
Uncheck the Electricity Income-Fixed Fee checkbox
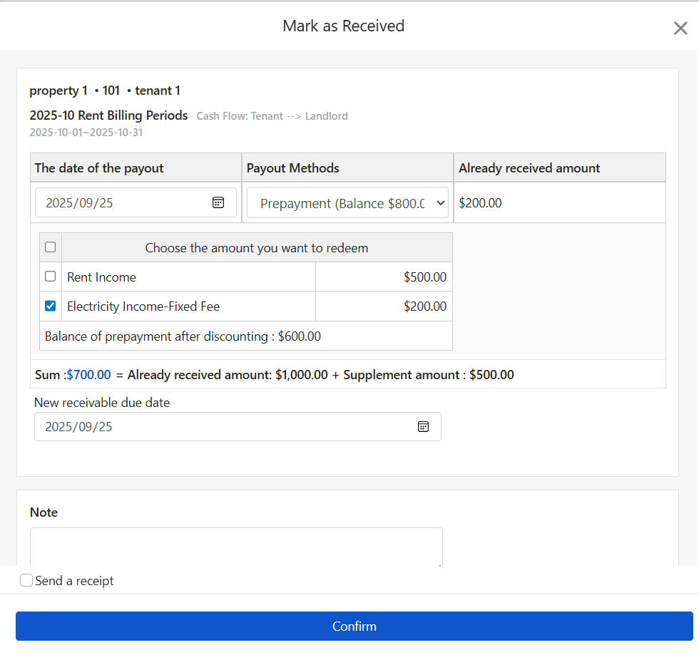coord(50,306)
